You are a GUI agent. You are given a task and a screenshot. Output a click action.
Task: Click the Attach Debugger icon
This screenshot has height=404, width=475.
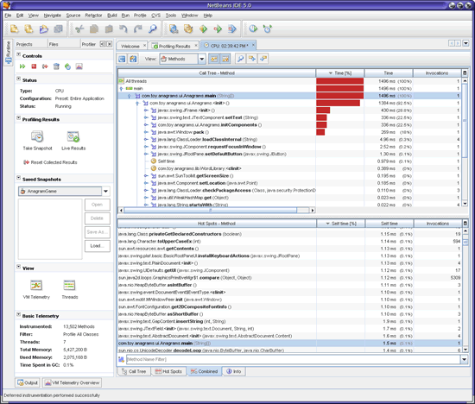[x=232, y=28]
